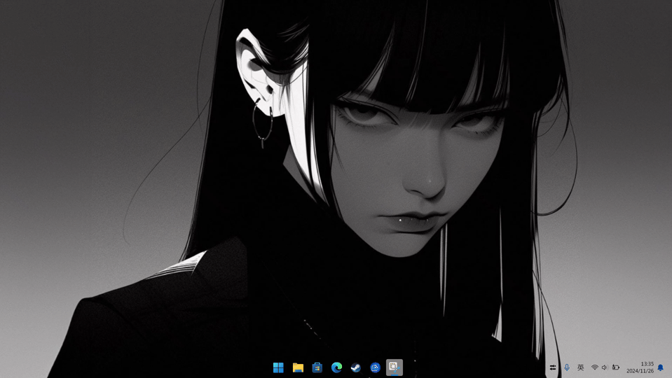Check battery status icon in tray
Screen dimensions: 672x378
point(615,367)
